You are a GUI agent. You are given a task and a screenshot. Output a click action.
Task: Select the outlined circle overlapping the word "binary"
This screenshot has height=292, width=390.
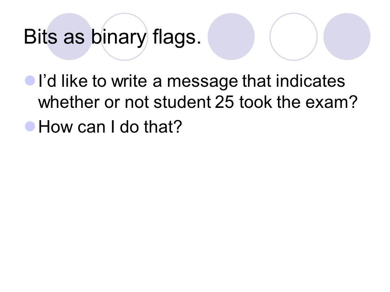(124, 36)
